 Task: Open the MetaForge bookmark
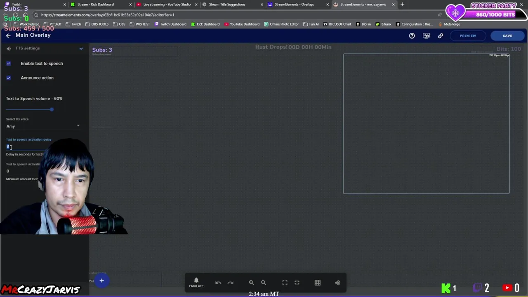coord(448,24)
